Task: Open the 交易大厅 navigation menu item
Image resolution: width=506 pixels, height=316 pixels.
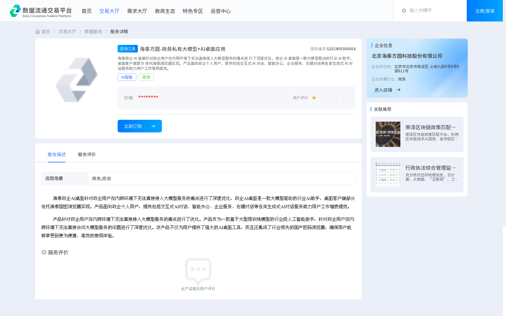Action: (x=109, y=11)
